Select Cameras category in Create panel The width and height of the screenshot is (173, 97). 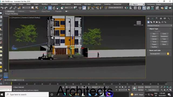point(157,22)
